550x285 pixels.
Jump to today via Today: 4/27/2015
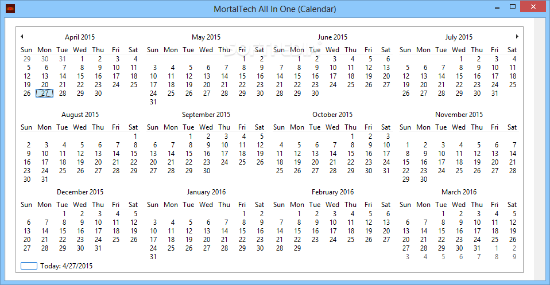(x=66, y=266)
